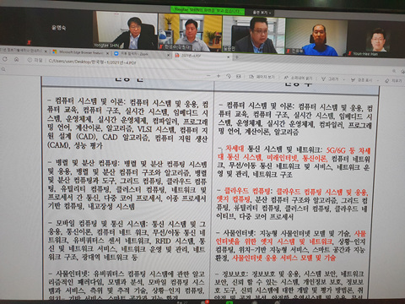Select Yongtae SHIN's video thumbnail
The image size is (405, 304).
126,30
